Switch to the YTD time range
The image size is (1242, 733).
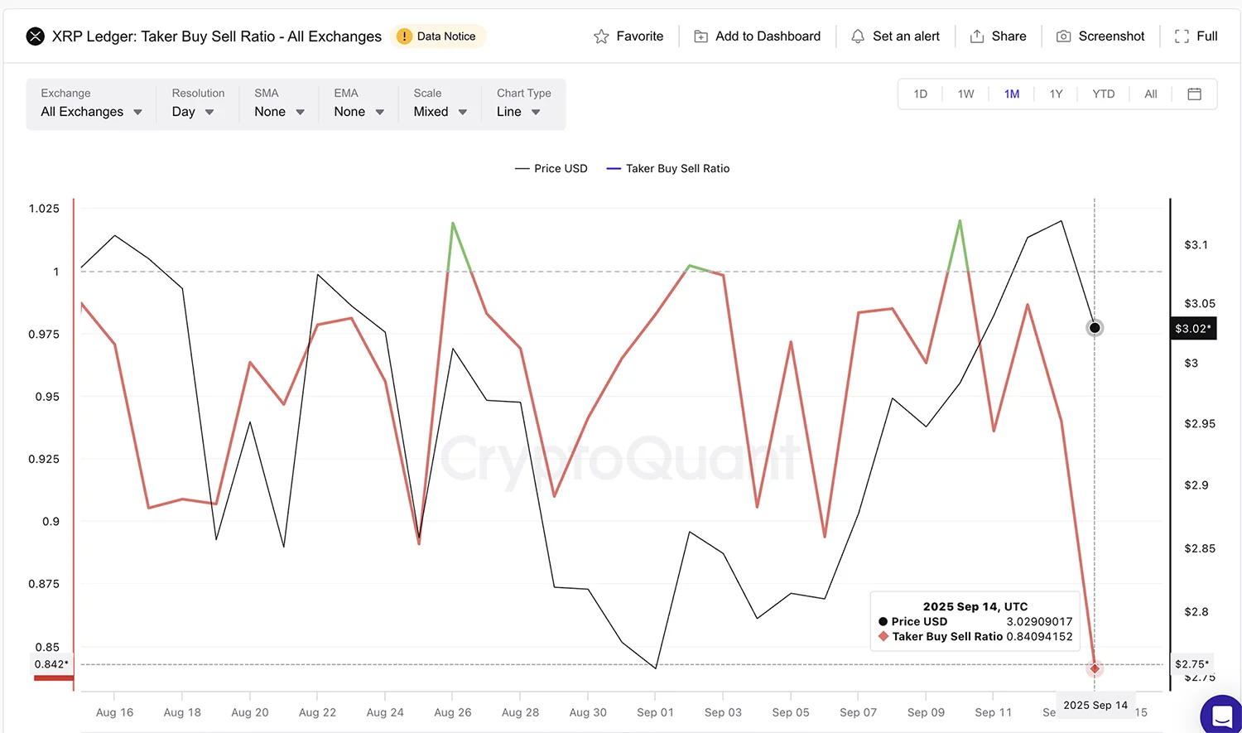point(1103,94)
